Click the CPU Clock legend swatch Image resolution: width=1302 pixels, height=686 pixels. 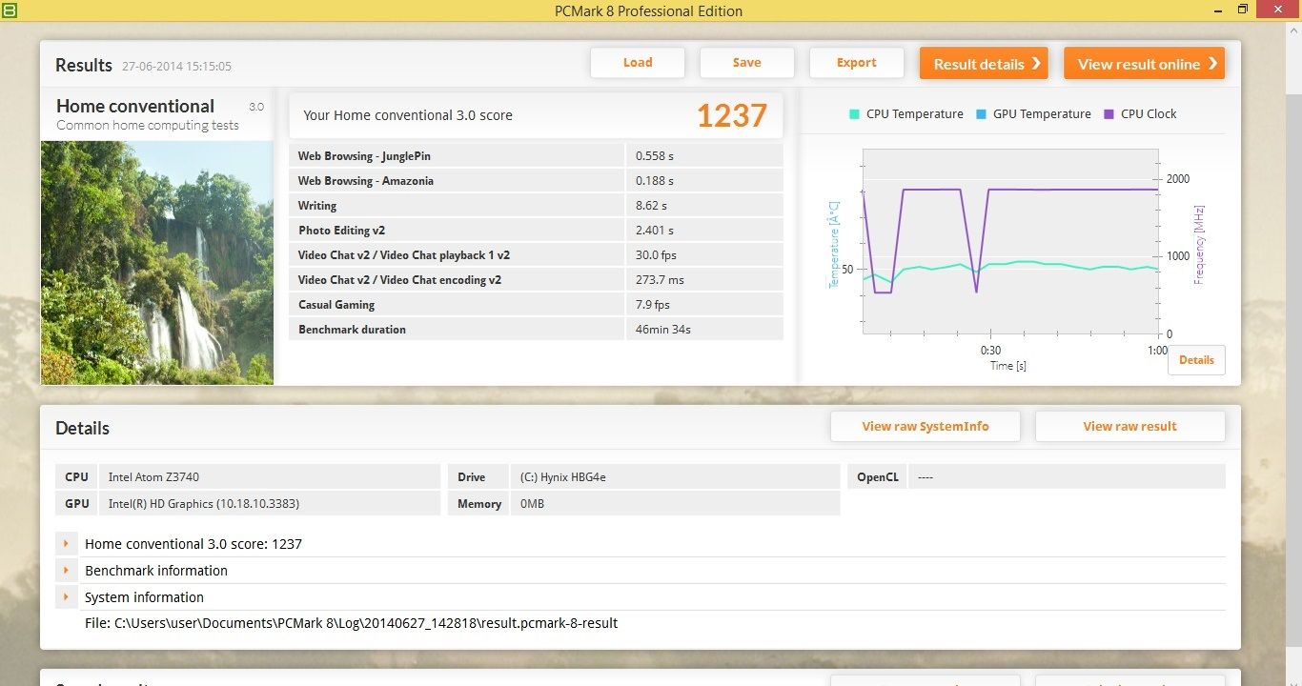pos(1109,114)
